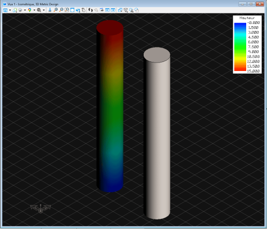
Task: Click the Fit View tool
Action: [72, 10]
